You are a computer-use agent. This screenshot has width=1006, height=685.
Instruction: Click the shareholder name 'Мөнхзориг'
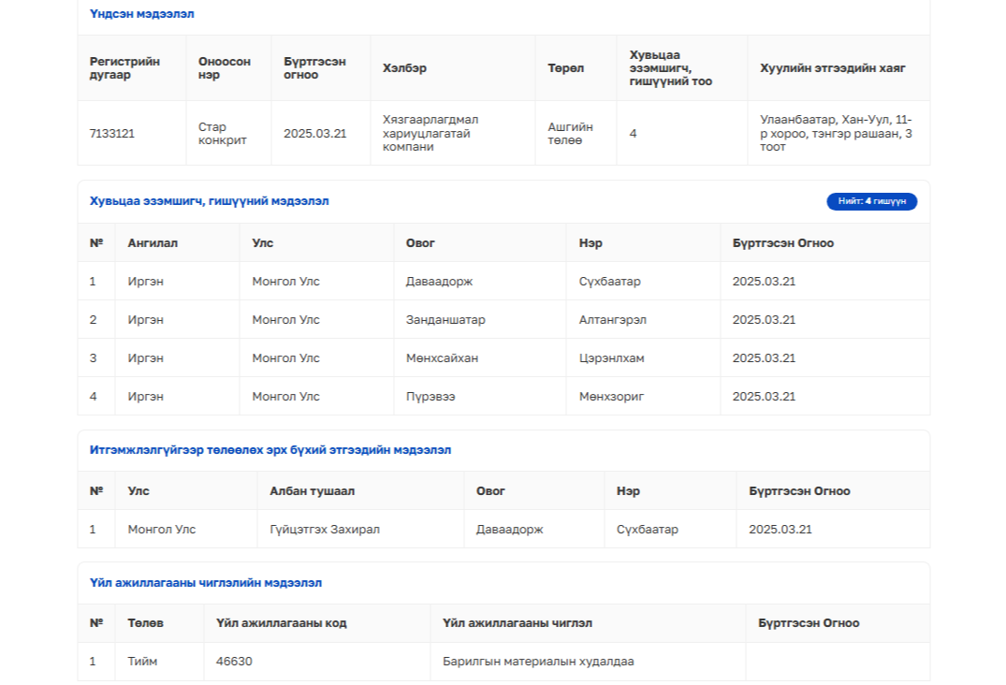611,397
